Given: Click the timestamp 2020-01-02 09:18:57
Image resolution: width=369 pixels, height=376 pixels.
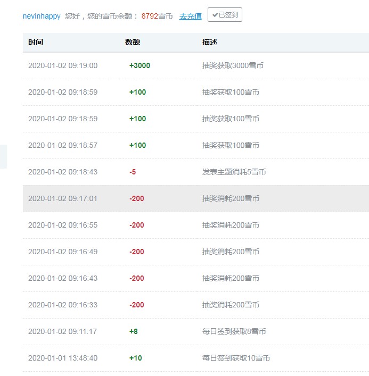Looking at the screenshot, I should click(63, 145).
